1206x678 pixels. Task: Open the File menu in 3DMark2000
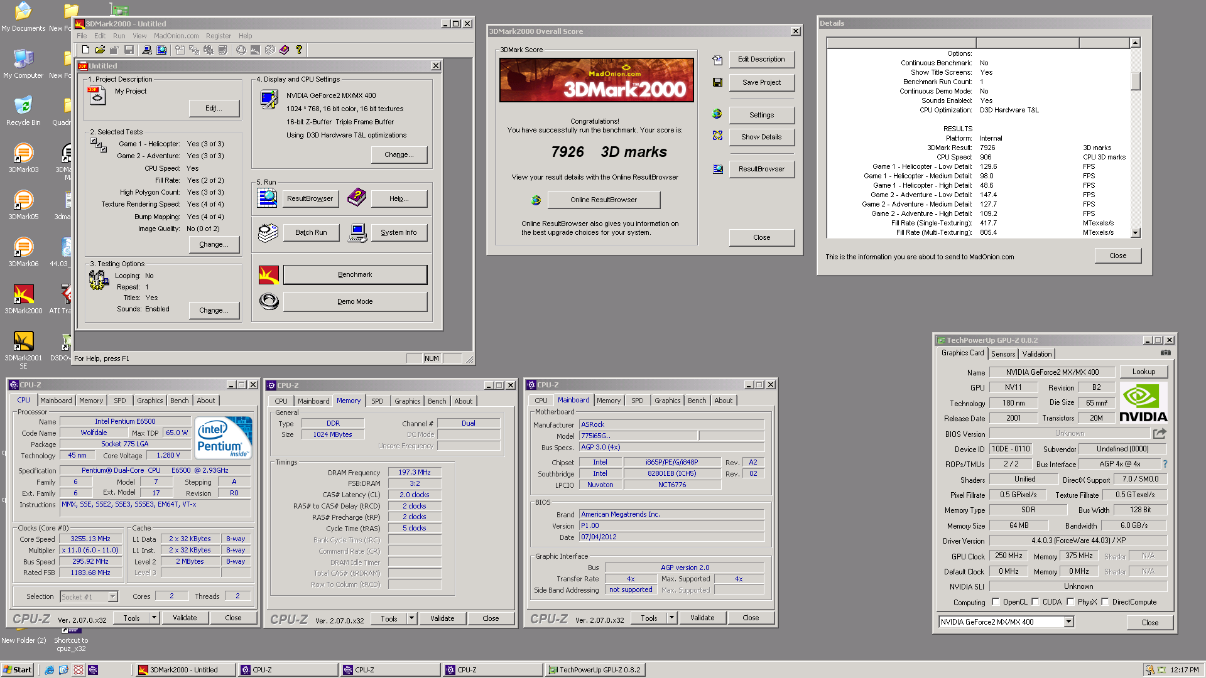pyautogui.click(x=82, y=36)
